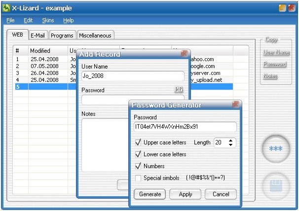Switch to the WEB tab

[x=18, y=35]
